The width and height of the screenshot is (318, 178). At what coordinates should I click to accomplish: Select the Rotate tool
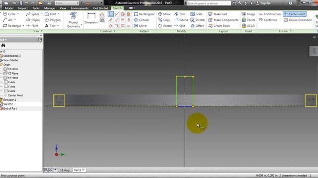(164, 26)
